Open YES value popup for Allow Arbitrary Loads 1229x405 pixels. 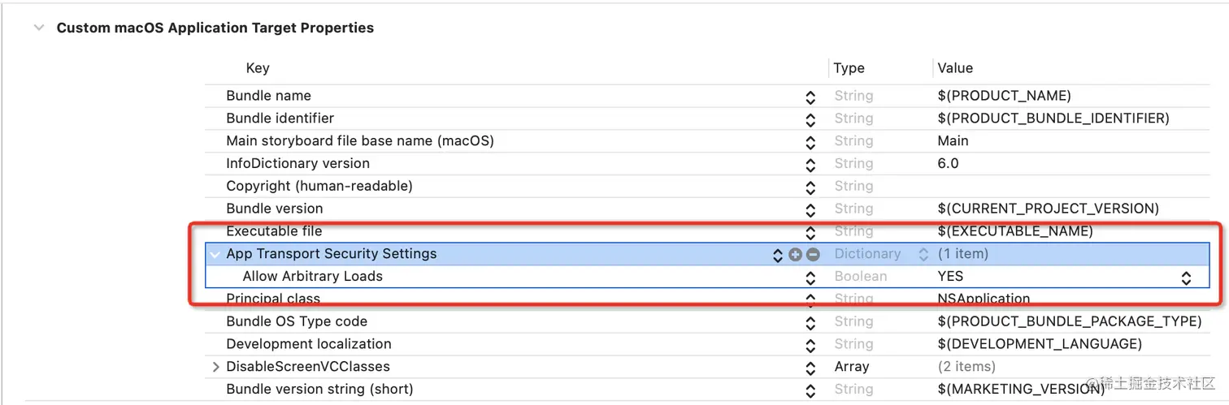pos(1186,278)
